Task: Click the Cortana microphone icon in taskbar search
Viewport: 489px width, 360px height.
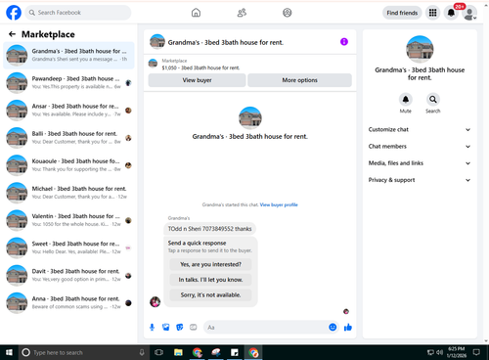Action: pyautogui.click(x=142, y=352)
